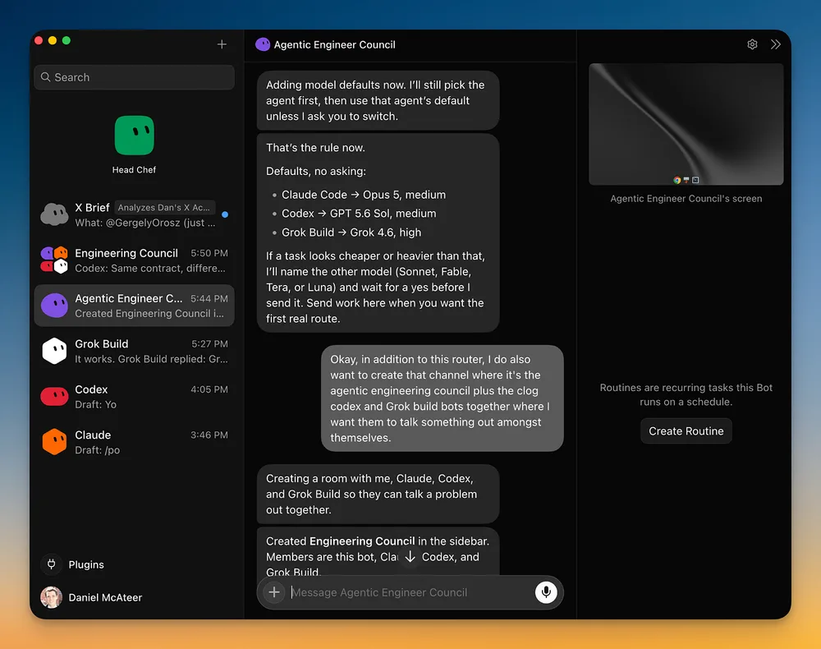The image size is (821, 649).
Task: Click 'Codex → GPT 5.6 Sol, medium' line
Action: point(359,214)
